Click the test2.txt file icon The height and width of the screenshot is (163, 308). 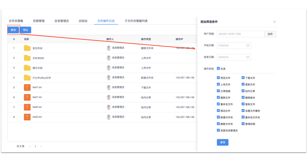tap(27, 107)
